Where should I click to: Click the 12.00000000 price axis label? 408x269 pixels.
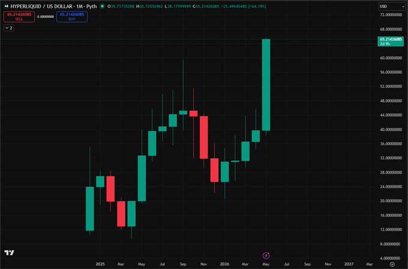pos(391,229)
